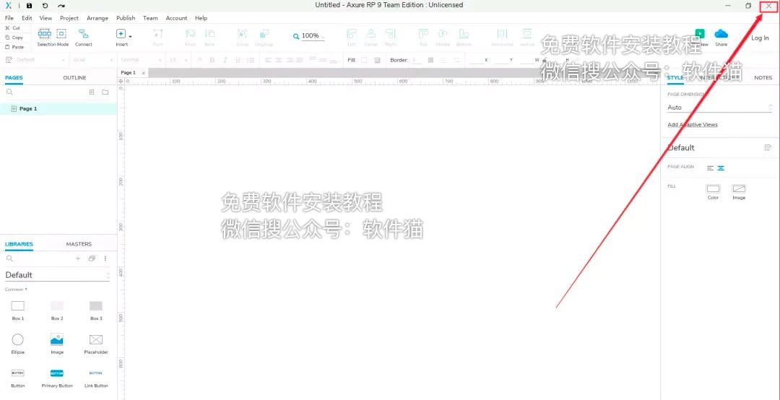Click the Add Library plus icon
The width and height of the screenshot is (780, 400).
pos(77,258)
